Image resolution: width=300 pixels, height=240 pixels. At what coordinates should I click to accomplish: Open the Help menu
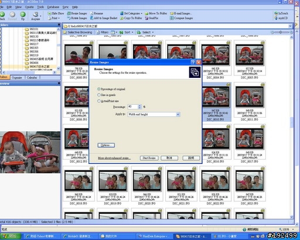(x=75, y=7)
